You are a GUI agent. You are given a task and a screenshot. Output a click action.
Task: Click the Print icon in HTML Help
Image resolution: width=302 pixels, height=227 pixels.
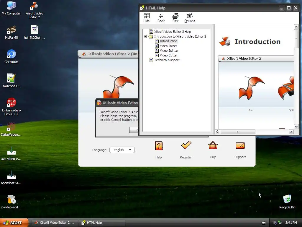point(175,18)
